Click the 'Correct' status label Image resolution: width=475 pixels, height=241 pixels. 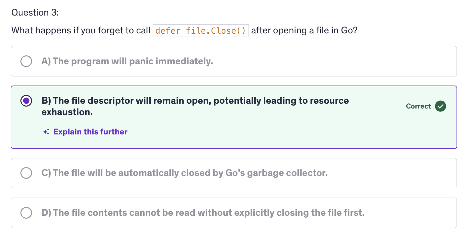tap(418, 106)
